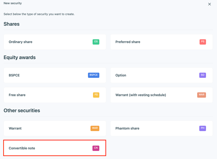Click the purple SO badge
Viewport: 217px width, 159px height.
coord(202,75)
